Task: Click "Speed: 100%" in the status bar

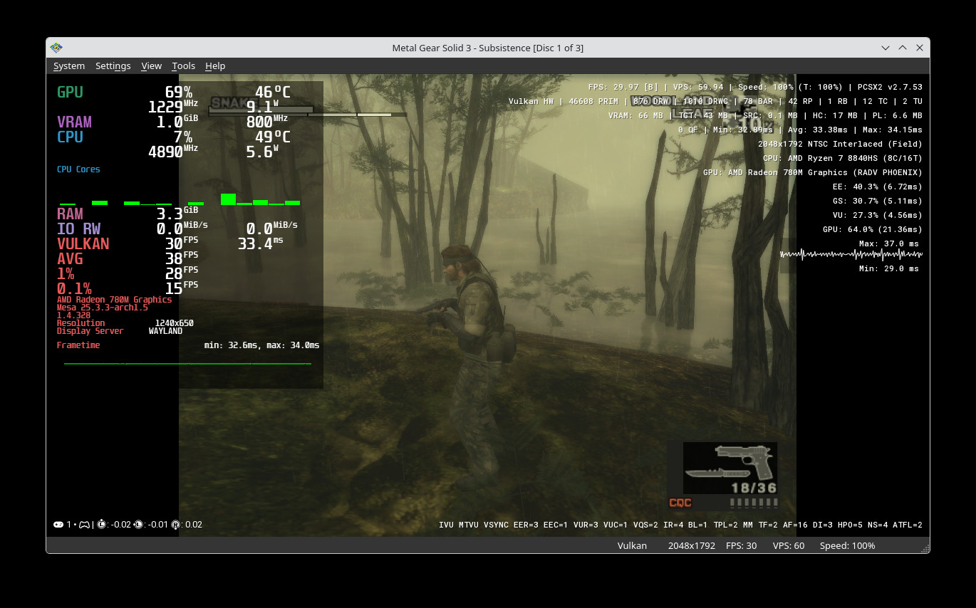Action: (x=848, y=545)
